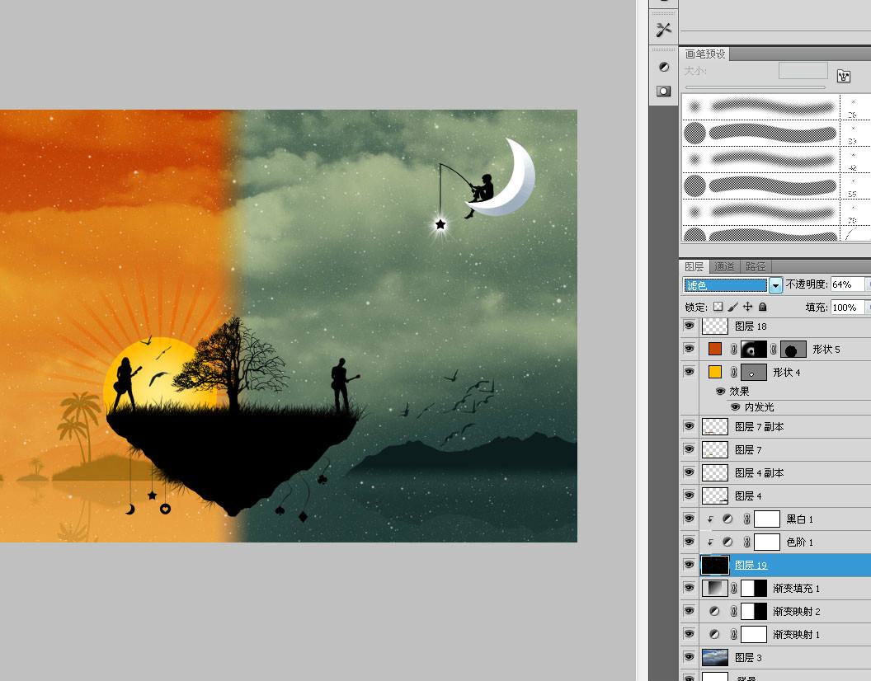Click link icon on 形状 4 layer
The width and height of the screenshot is (871, 681).
click(734, 372)
